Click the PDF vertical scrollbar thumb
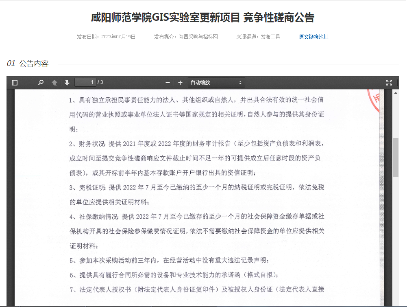 point(396,158)
